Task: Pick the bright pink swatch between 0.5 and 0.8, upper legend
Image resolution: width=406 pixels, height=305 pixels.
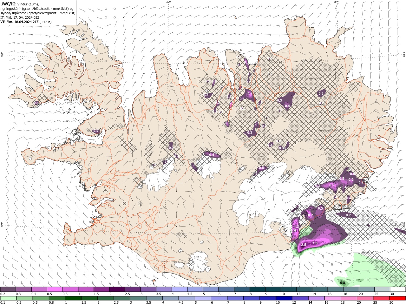Action: (55, 289)
